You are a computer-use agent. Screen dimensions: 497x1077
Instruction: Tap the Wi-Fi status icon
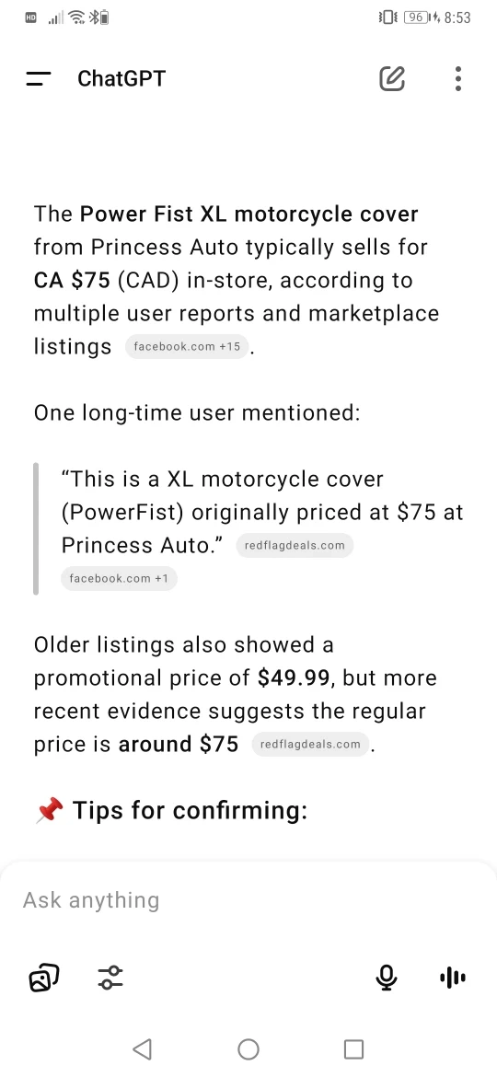click(x=77, y=17)
